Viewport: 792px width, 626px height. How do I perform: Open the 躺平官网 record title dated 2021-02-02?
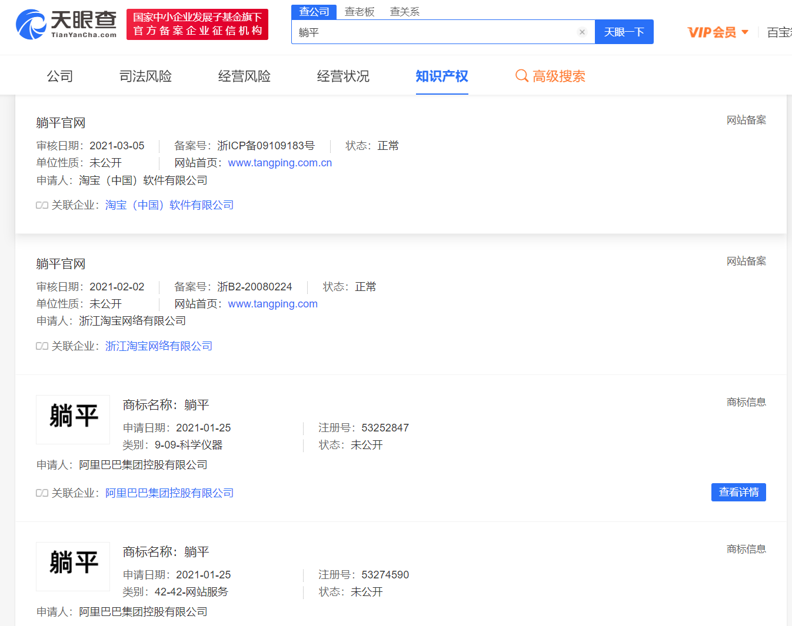[61, 264]
